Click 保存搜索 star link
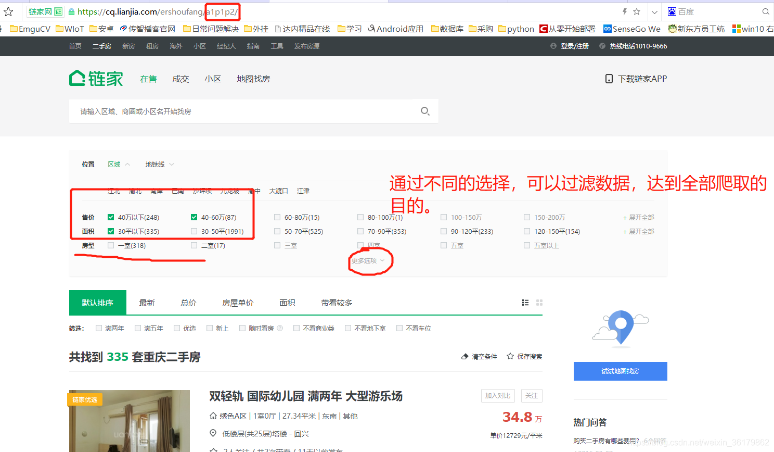The height and width of the screenshot is (452, 774). pos(524,357)
